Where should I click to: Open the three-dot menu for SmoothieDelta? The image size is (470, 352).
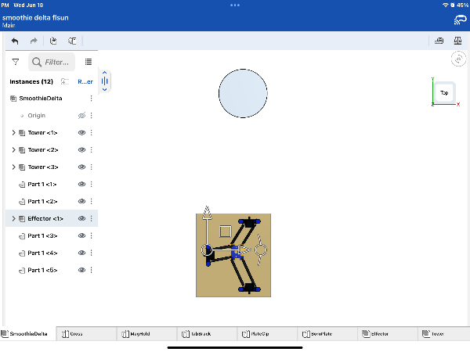tap(92, 99)
